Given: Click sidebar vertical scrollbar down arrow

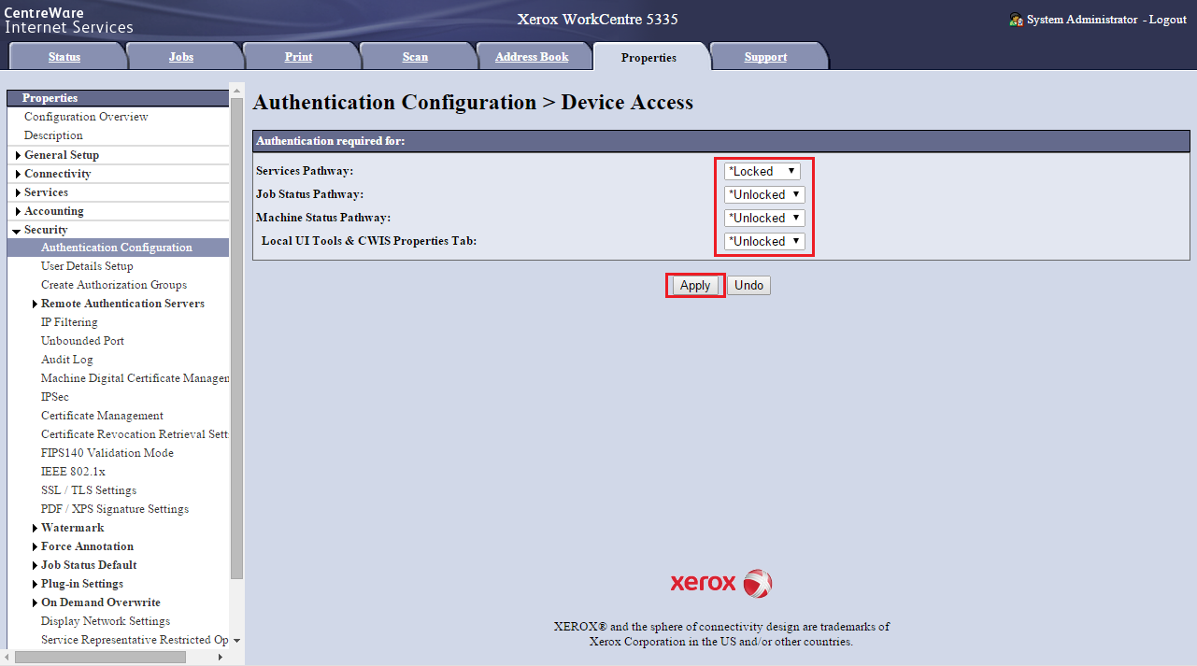Looking at the screenshot, I should tap(236, 641).
